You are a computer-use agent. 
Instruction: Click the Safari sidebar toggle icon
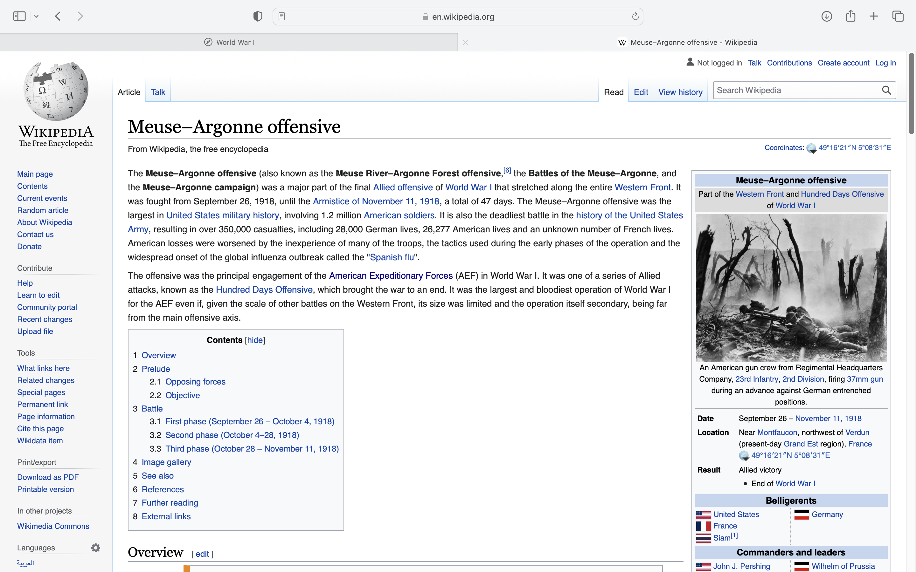pos(19,16)
